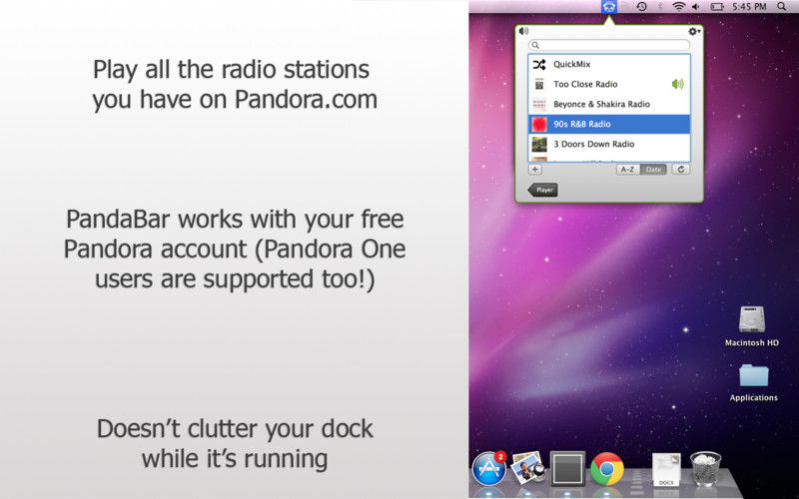799x499 pixels.
Task: Go back to the Player view
Action: (543, 189)
